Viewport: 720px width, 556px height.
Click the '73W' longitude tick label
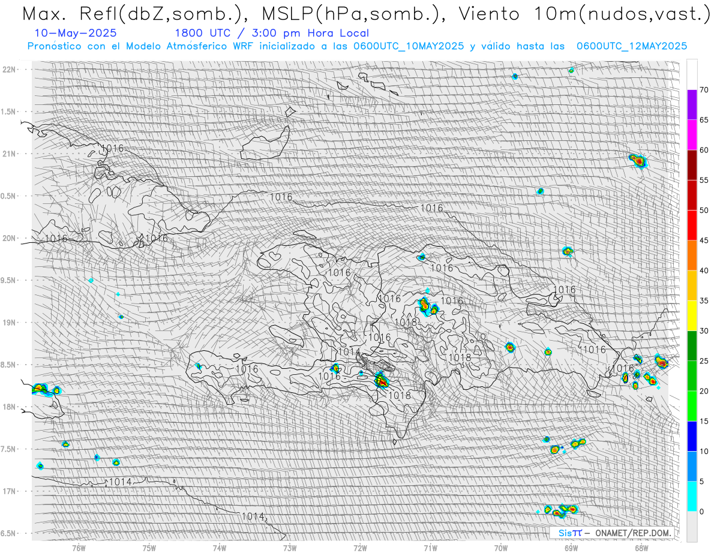tap(290, 548)
